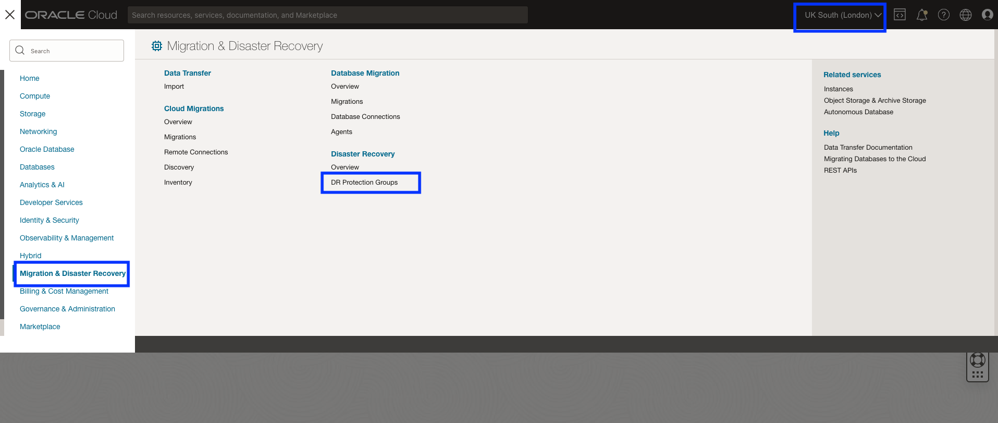998x423 pixels.
Task: Select Hybrid in the navigation menu
Action: tap(31, 256)
